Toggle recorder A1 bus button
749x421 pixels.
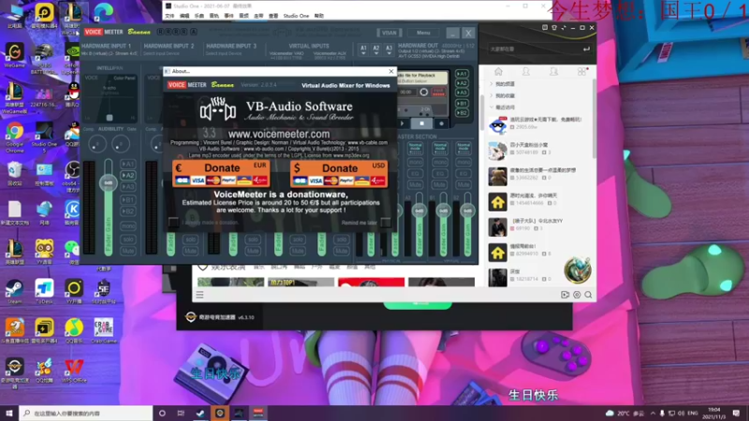coord(462,74)
